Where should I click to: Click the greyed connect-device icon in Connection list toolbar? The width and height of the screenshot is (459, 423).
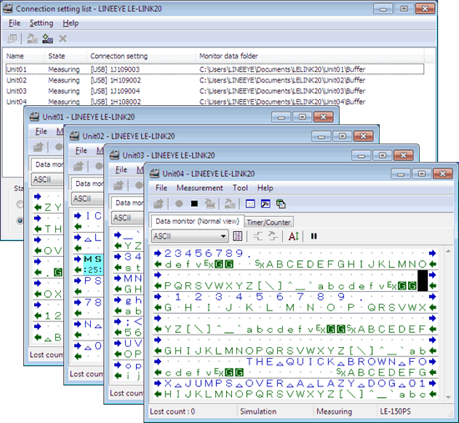(x=32, y=38)
